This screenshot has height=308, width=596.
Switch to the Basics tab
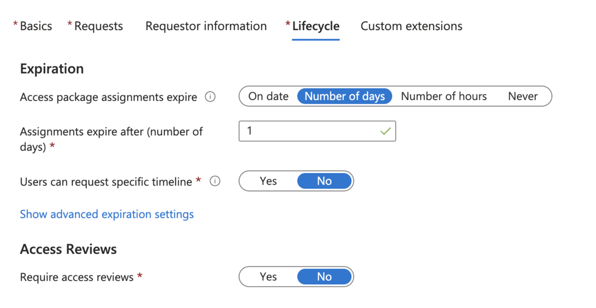[36, 26]
